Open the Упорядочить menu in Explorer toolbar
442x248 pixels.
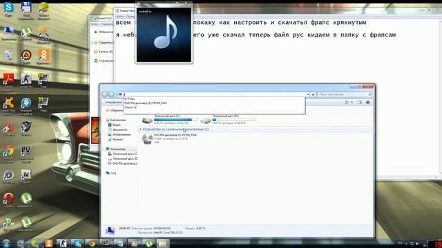113,103
